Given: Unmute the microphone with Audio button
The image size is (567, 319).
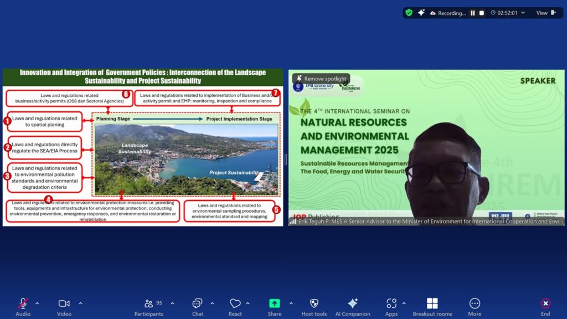Looking at the screenshot, I should [x=23, y=303].
